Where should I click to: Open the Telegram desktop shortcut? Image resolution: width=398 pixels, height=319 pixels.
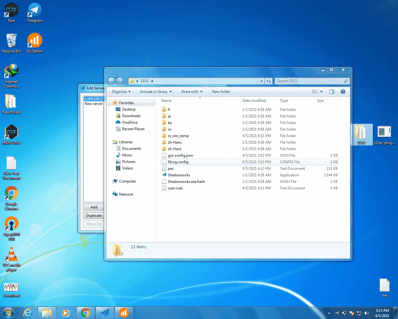(35, 12)
